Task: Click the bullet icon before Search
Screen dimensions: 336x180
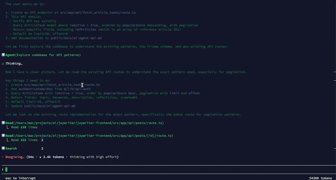Action: pyautogui.click(x=3, y=149)
